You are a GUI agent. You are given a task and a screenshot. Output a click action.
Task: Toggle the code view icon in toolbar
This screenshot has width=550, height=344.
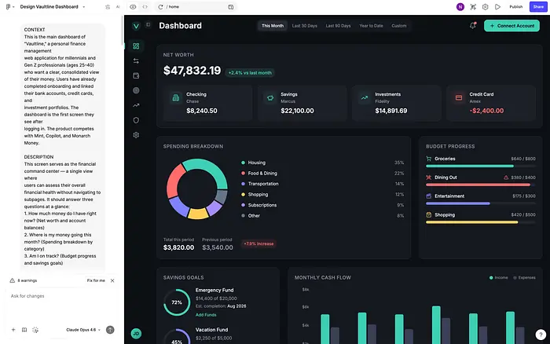coord(145,6)
